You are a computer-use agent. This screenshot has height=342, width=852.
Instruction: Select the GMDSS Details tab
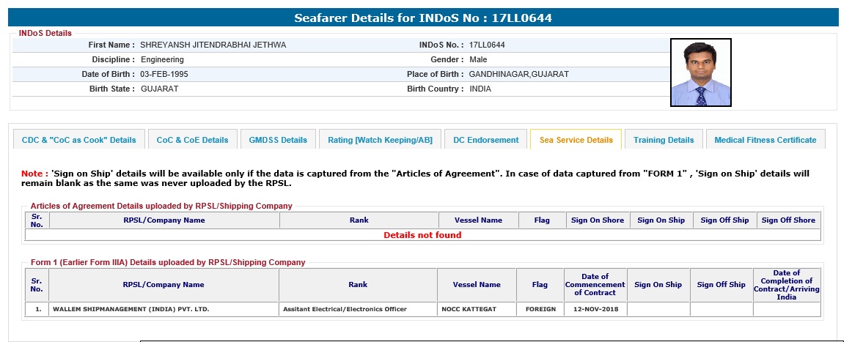click(x=278, y=140)
